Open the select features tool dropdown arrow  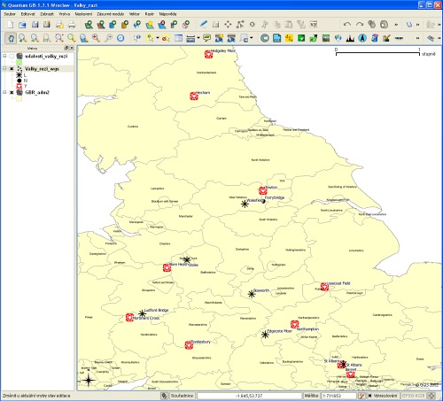coord(158,38)
